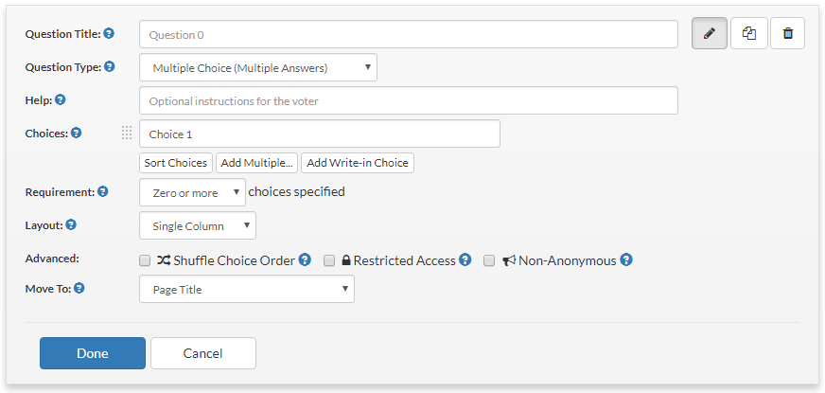Tick the Restricted Access checkbox

point(329,260)
